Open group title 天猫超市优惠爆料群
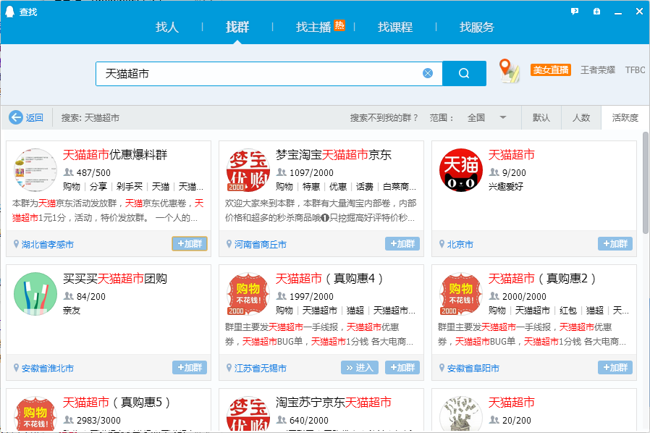 point(115,155)
